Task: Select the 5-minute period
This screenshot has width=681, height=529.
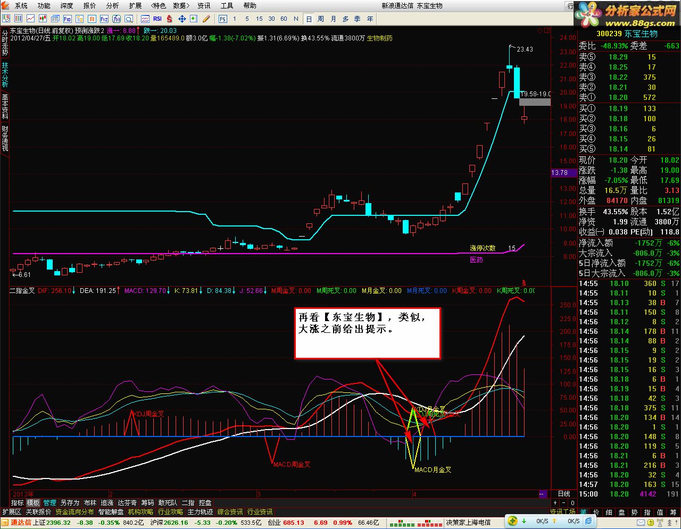Action: pos(247,19)
